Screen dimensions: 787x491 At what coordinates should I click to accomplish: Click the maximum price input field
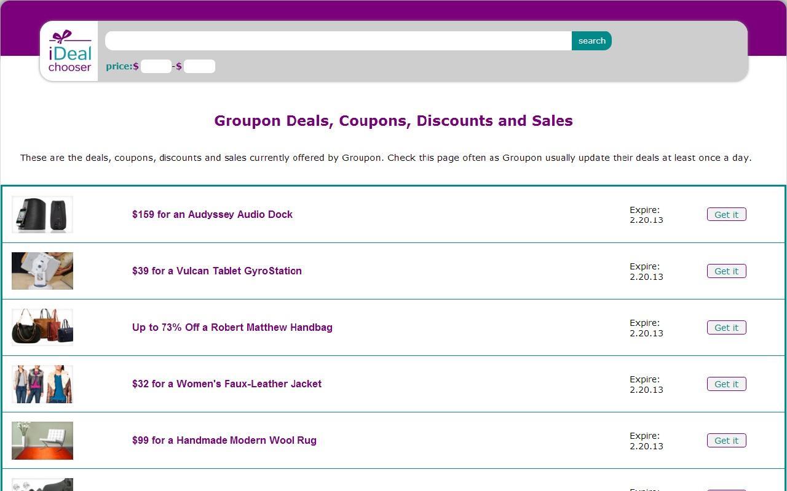point(199,66)
